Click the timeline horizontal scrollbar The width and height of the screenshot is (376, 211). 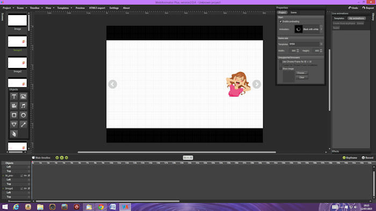click(107, 201)
